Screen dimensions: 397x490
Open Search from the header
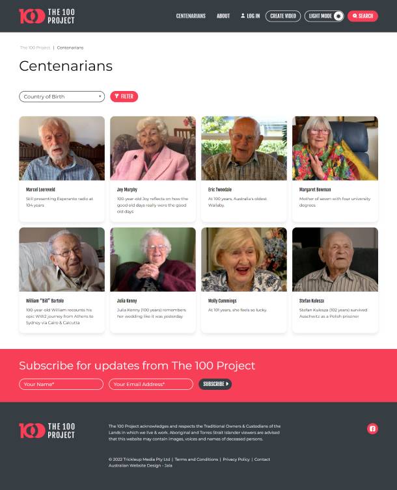pos(363,16)
